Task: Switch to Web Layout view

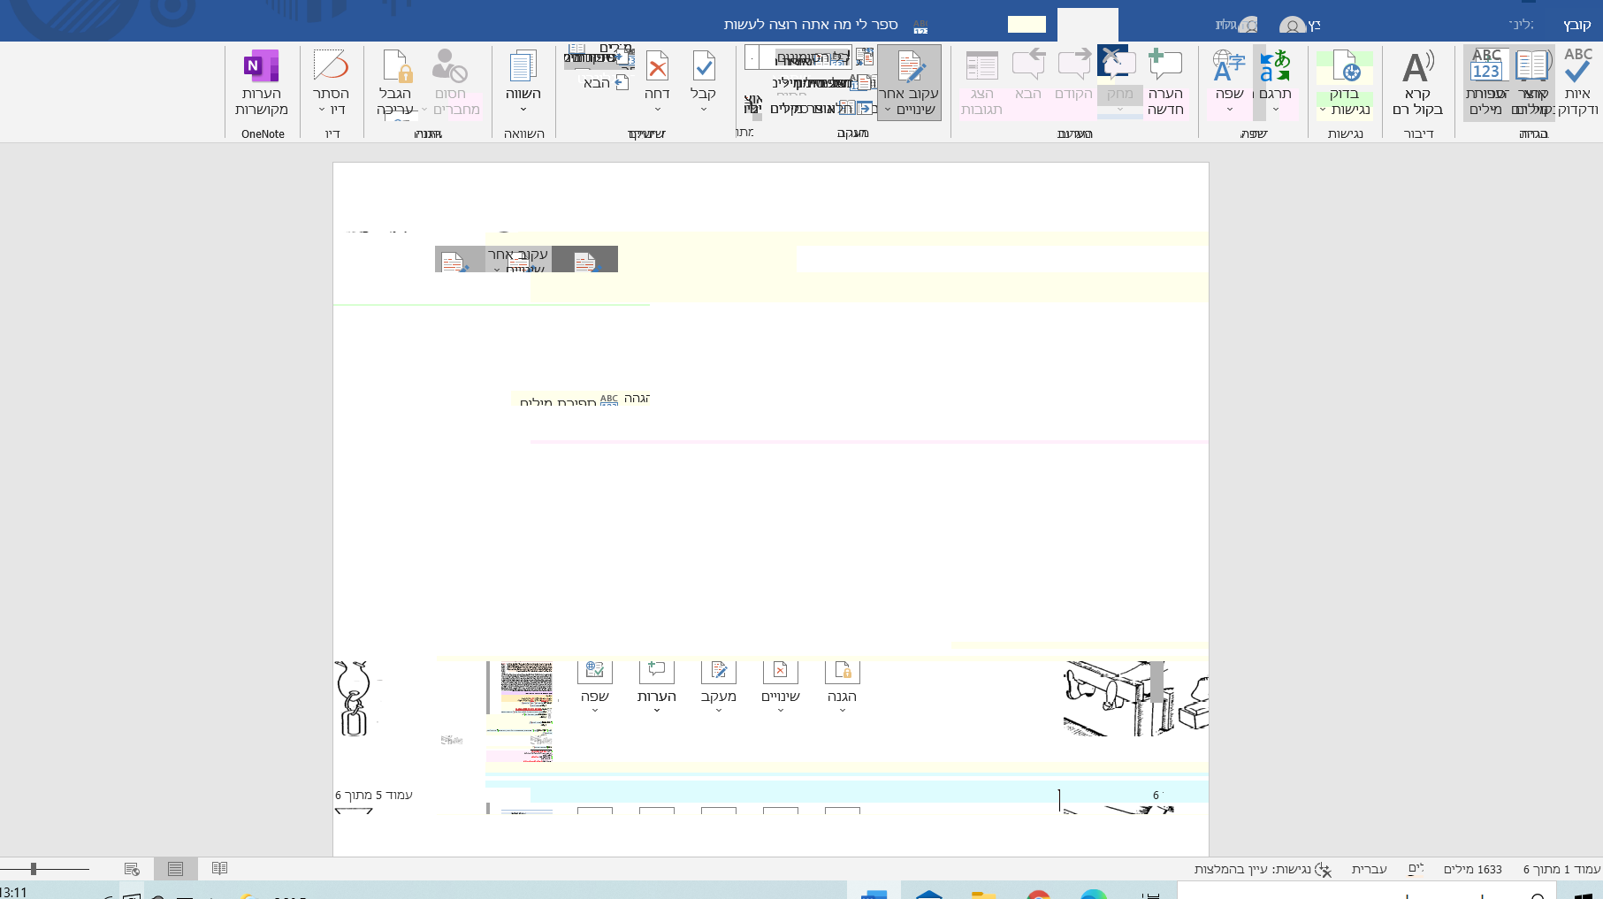Action: coord(132,869)
